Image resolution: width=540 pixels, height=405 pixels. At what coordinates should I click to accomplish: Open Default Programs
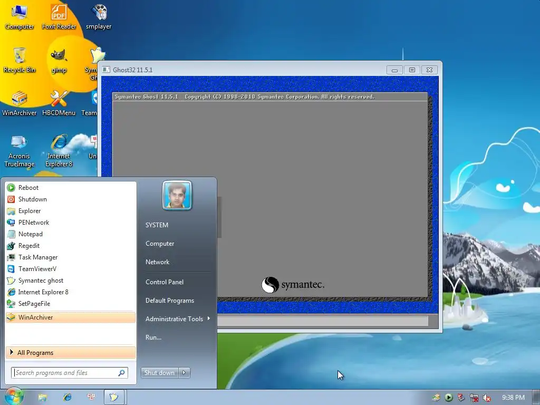pyautogui.click(x=170, y=301)
